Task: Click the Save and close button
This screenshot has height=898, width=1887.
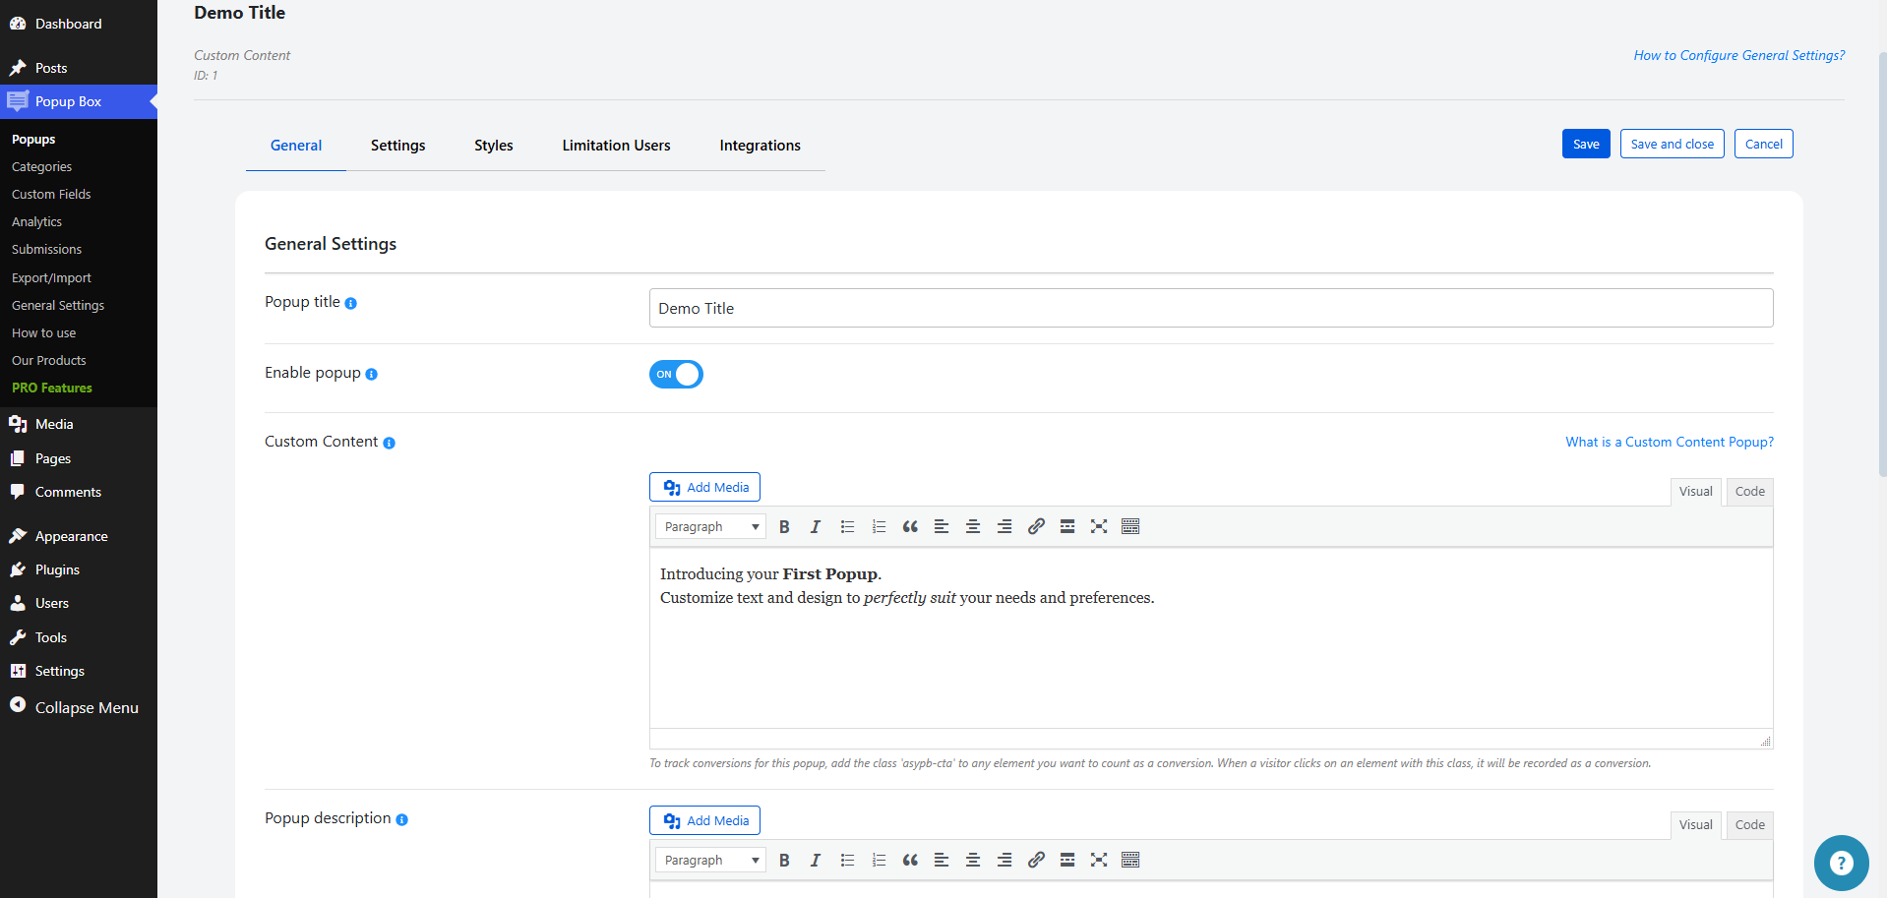Action: tap(1672, 145)
